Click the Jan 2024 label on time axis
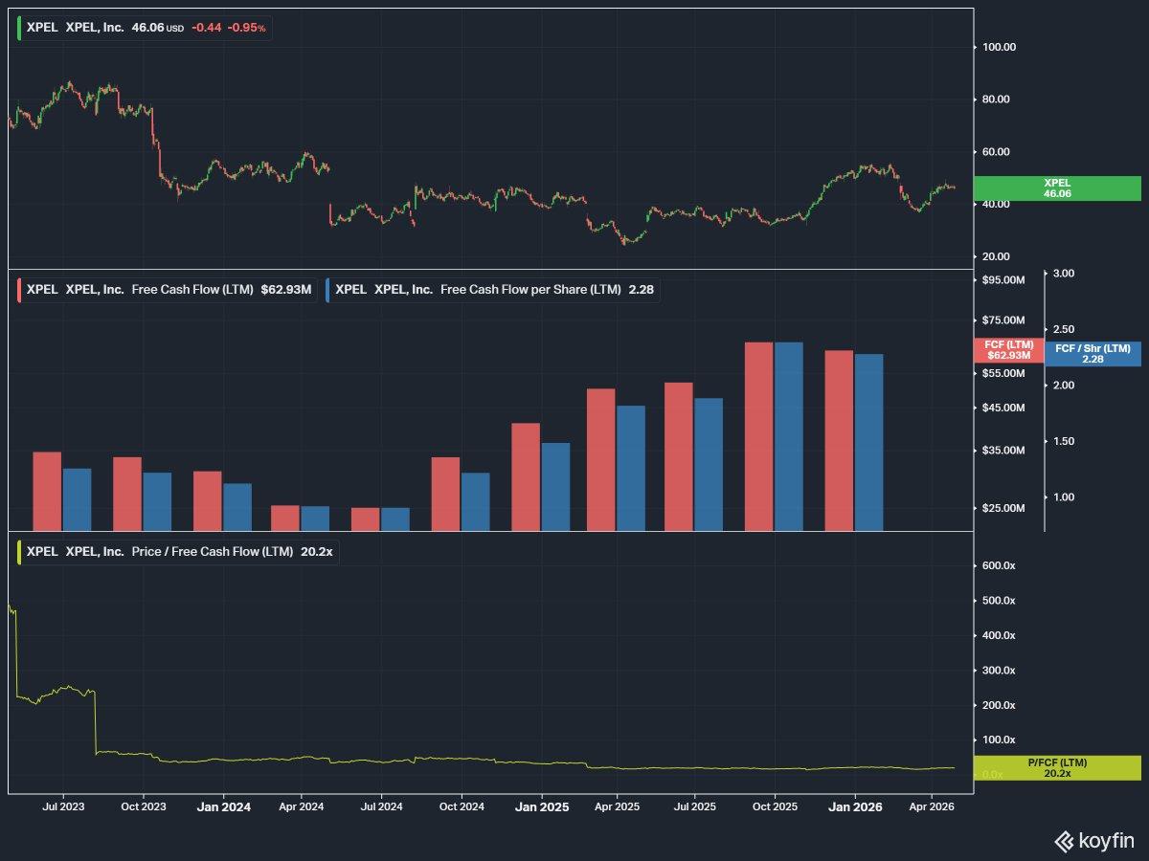 click(x=223, y=806)
